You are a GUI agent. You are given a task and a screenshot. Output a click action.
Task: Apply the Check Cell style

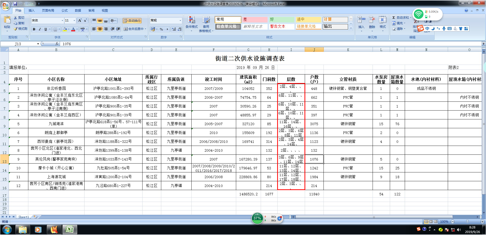tap(228, 27)
